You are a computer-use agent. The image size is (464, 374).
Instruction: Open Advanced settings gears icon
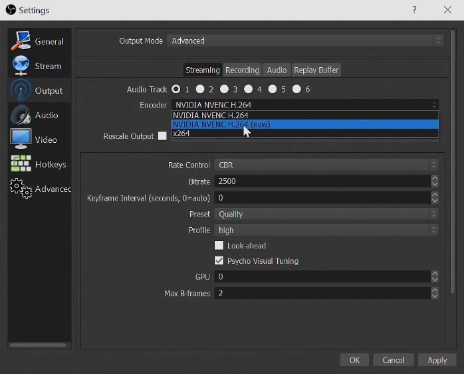21,188
